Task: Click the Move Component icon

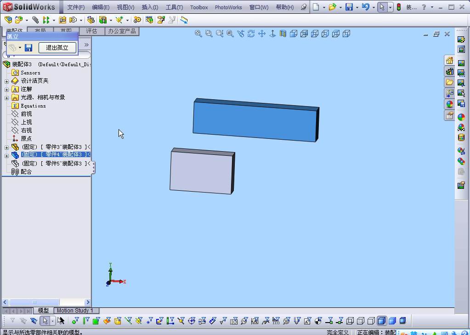Action: [73, 20]
